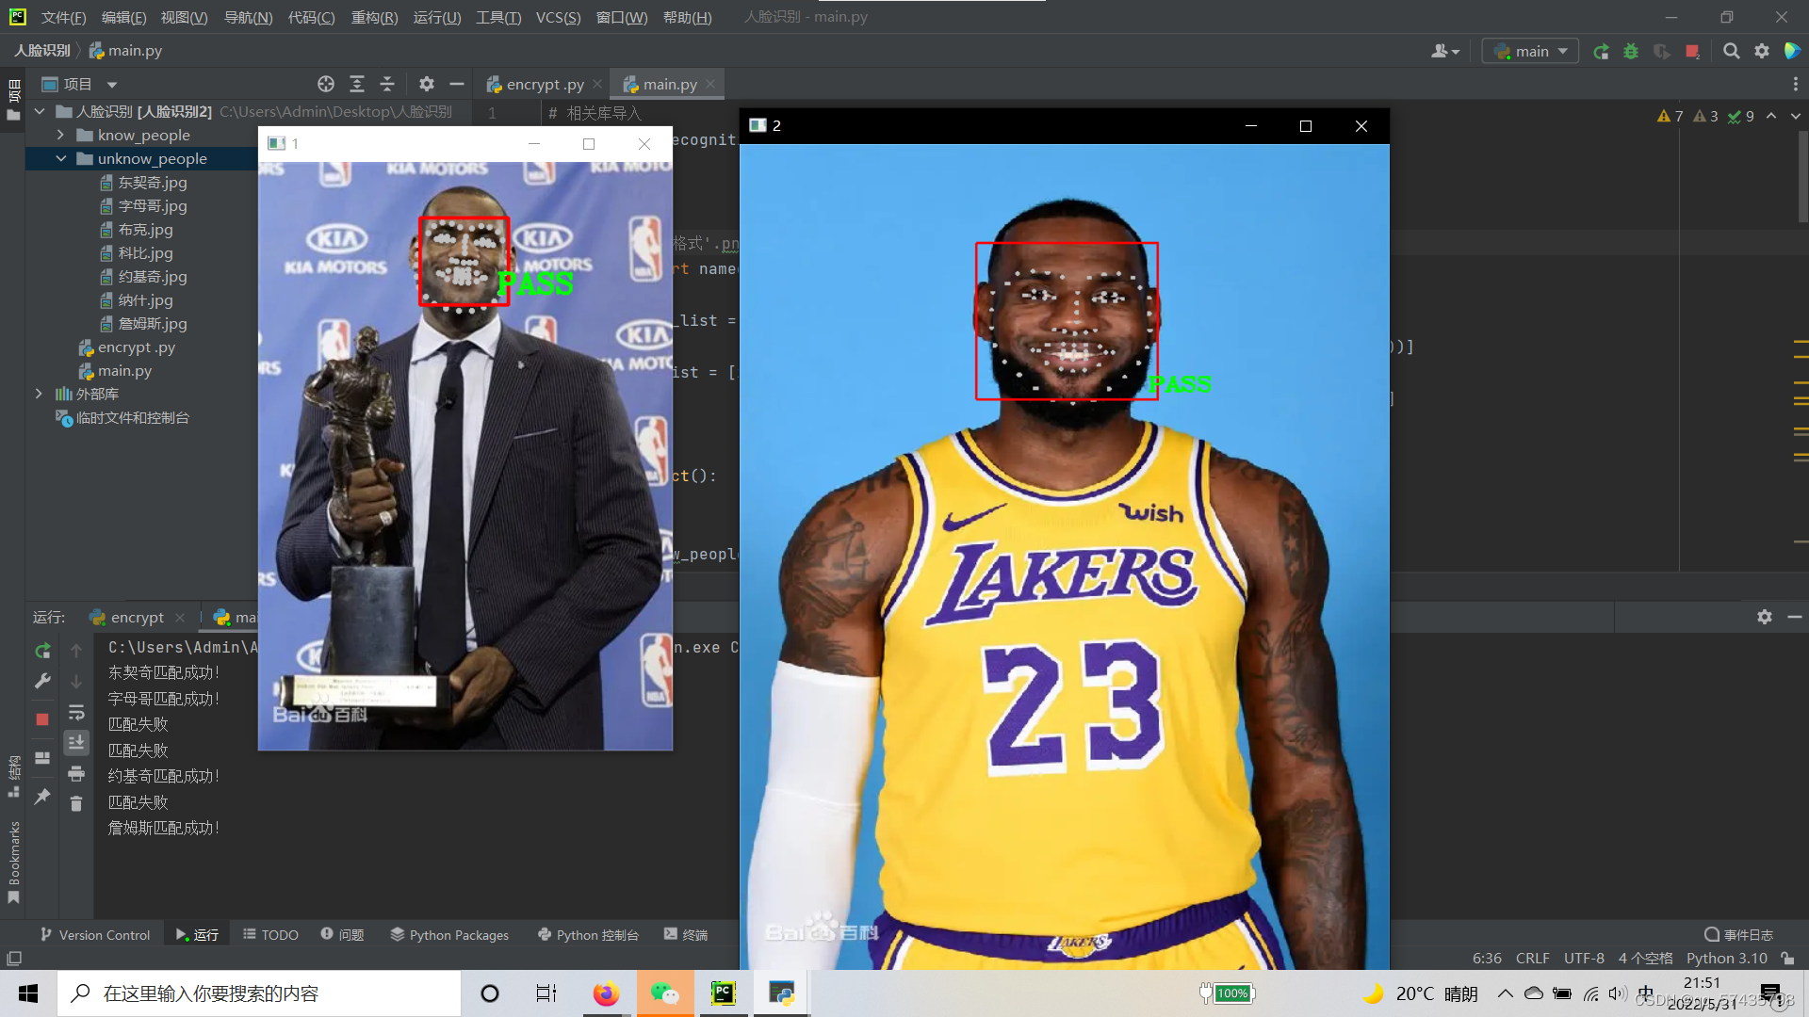Click the editor vertical scrollbar

pos(1802,176)
